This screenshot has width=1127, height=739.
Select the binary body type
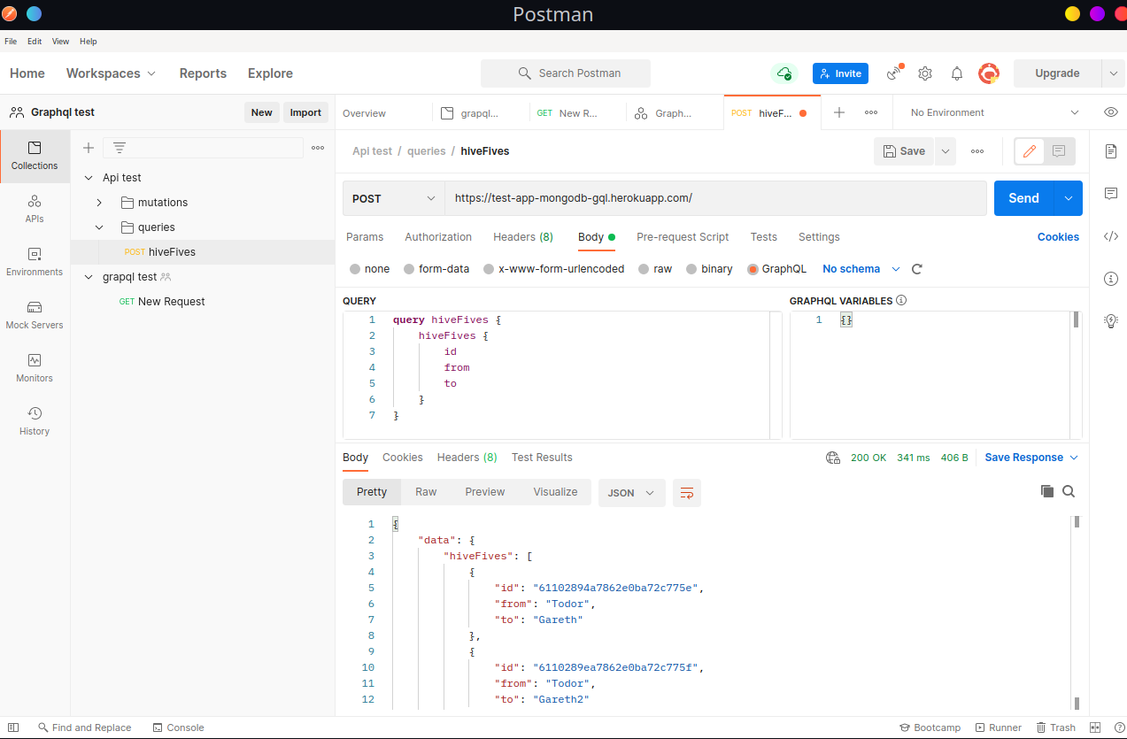691,269
